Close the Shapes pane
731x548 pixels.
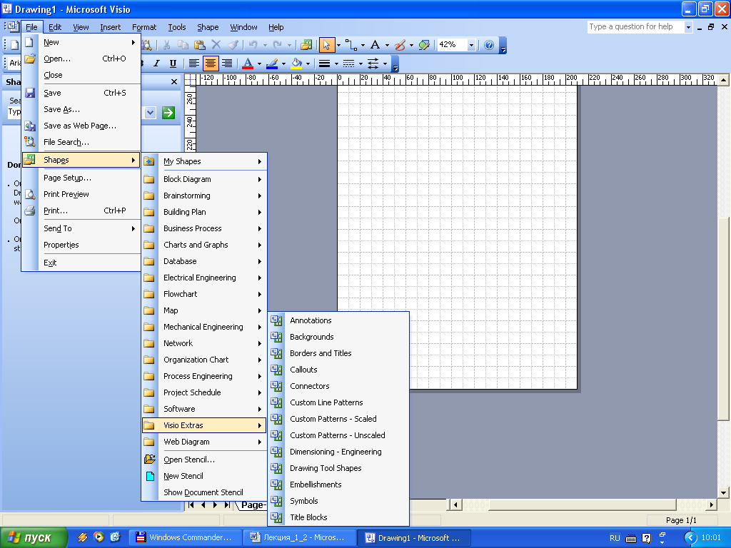point(174,81)
